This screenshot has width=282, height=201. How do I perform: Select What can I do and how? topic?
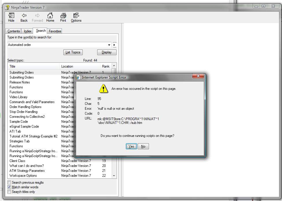tap(27, 165)
